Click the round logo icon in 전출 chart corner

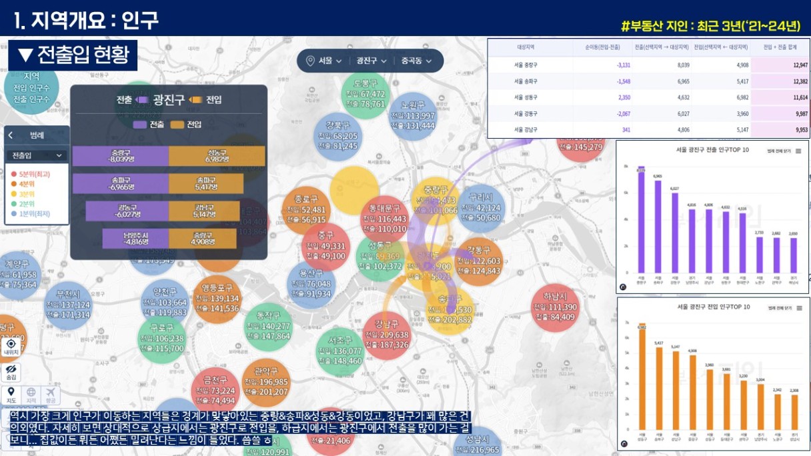pyautogui.click(x=623, y=287)
